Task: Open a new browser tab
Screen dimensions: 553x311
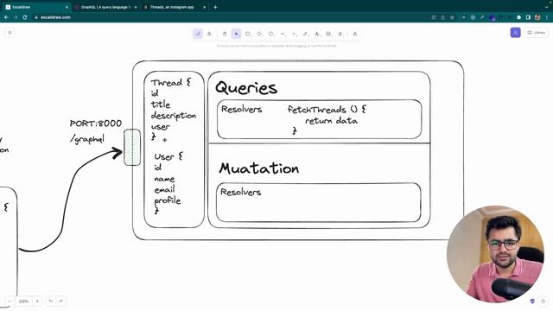Action: click(215, 7)
